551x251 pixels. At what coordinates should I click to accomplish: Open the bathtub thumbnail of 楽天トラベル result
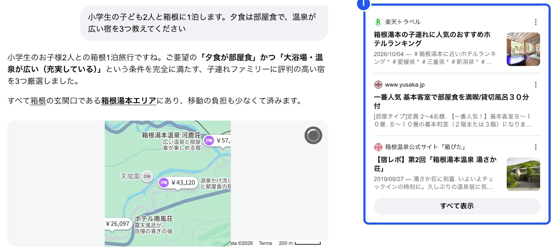[x=523, y=49]
